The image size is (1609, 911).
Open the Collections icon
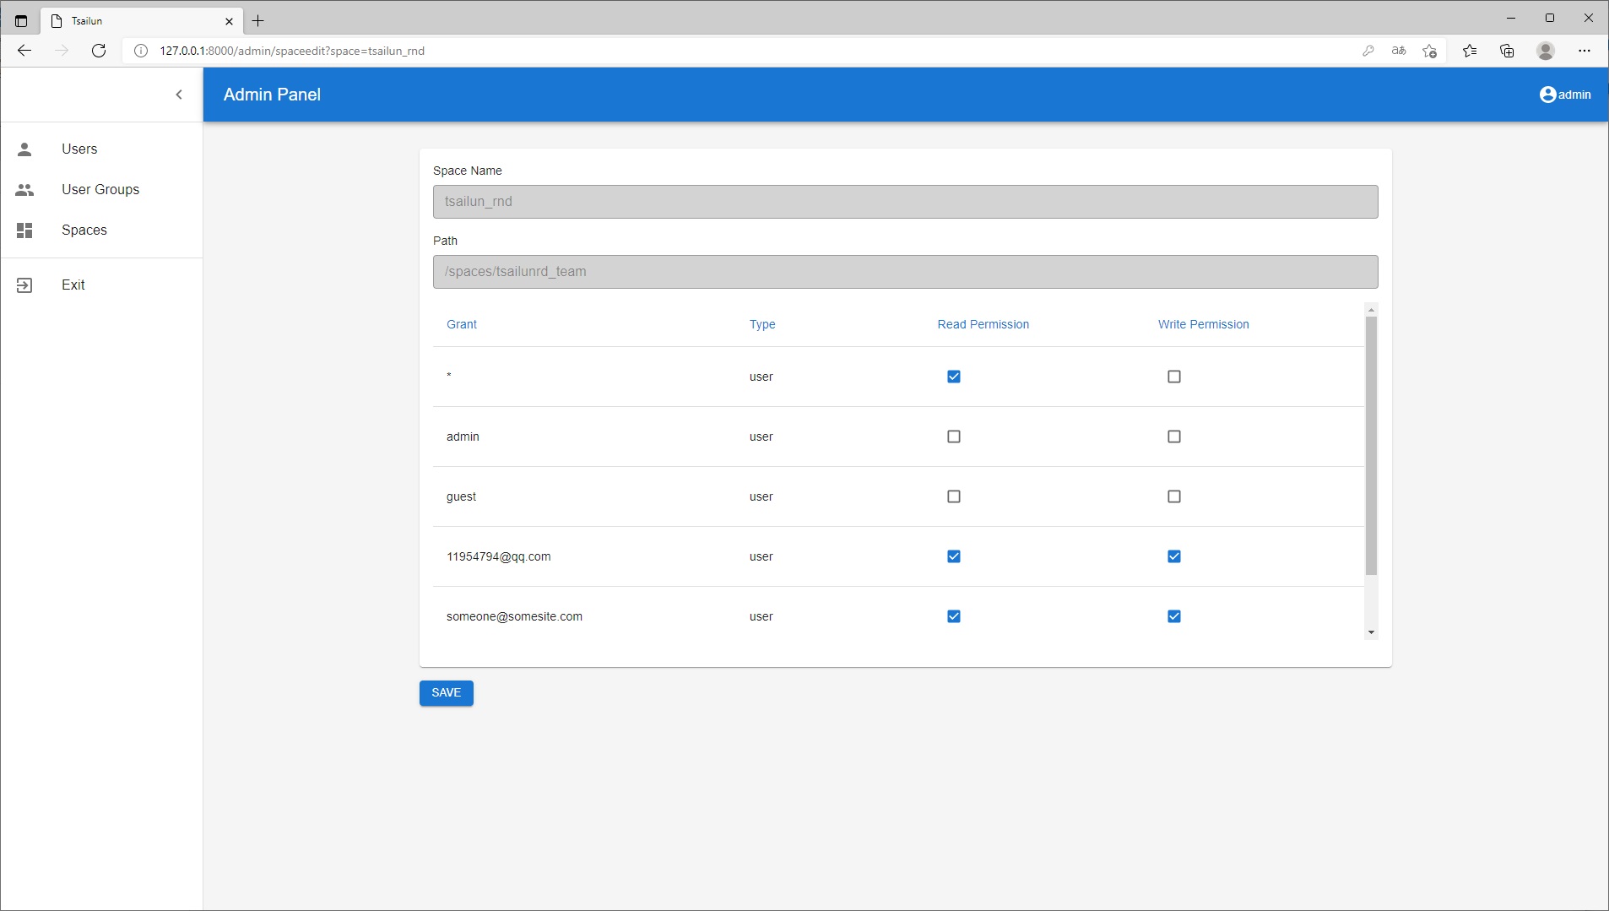coord(1507,51)
